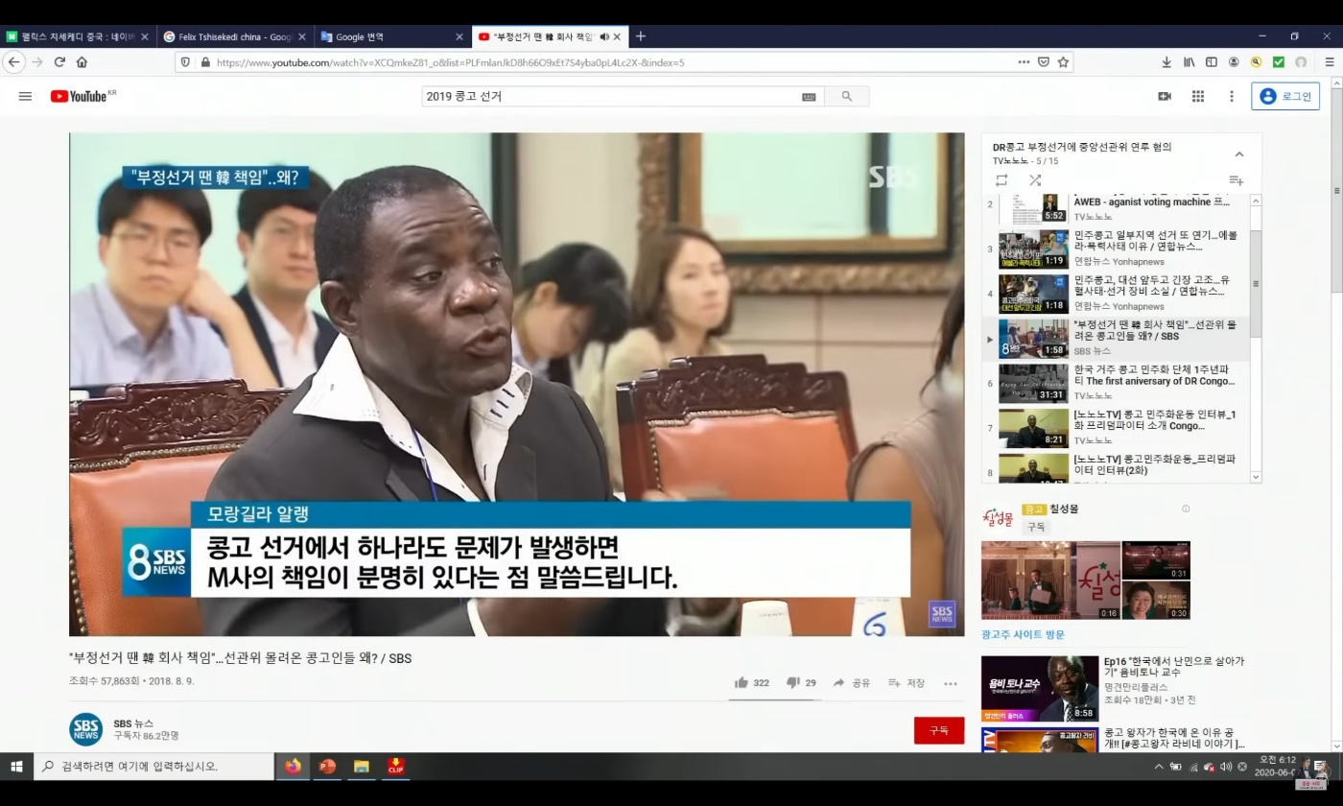1343x806 pixels.
Task: Reload the page with refresh icon
Action: click(x=59, y=62)
